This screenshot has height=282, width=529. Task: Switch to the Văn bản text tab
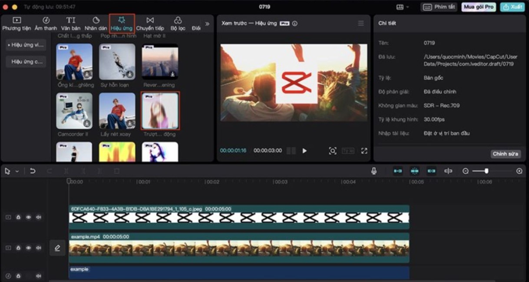click(70, 23)
